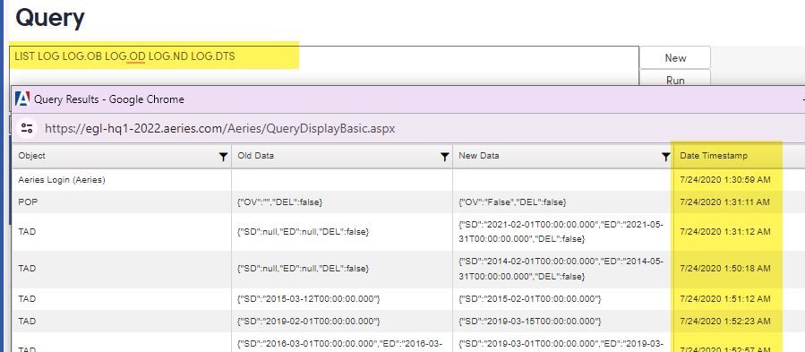Screen dimensions: 805x352
Task: Click timestamp 7/24/2020 1:31:11 AM
Action: (x=724, y=202)
